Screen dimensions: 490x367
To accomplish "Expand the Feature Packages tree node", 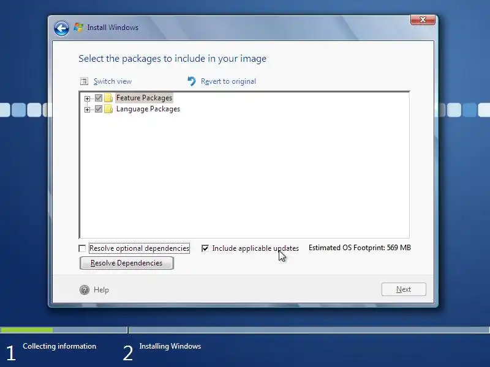I will [87, 98].
